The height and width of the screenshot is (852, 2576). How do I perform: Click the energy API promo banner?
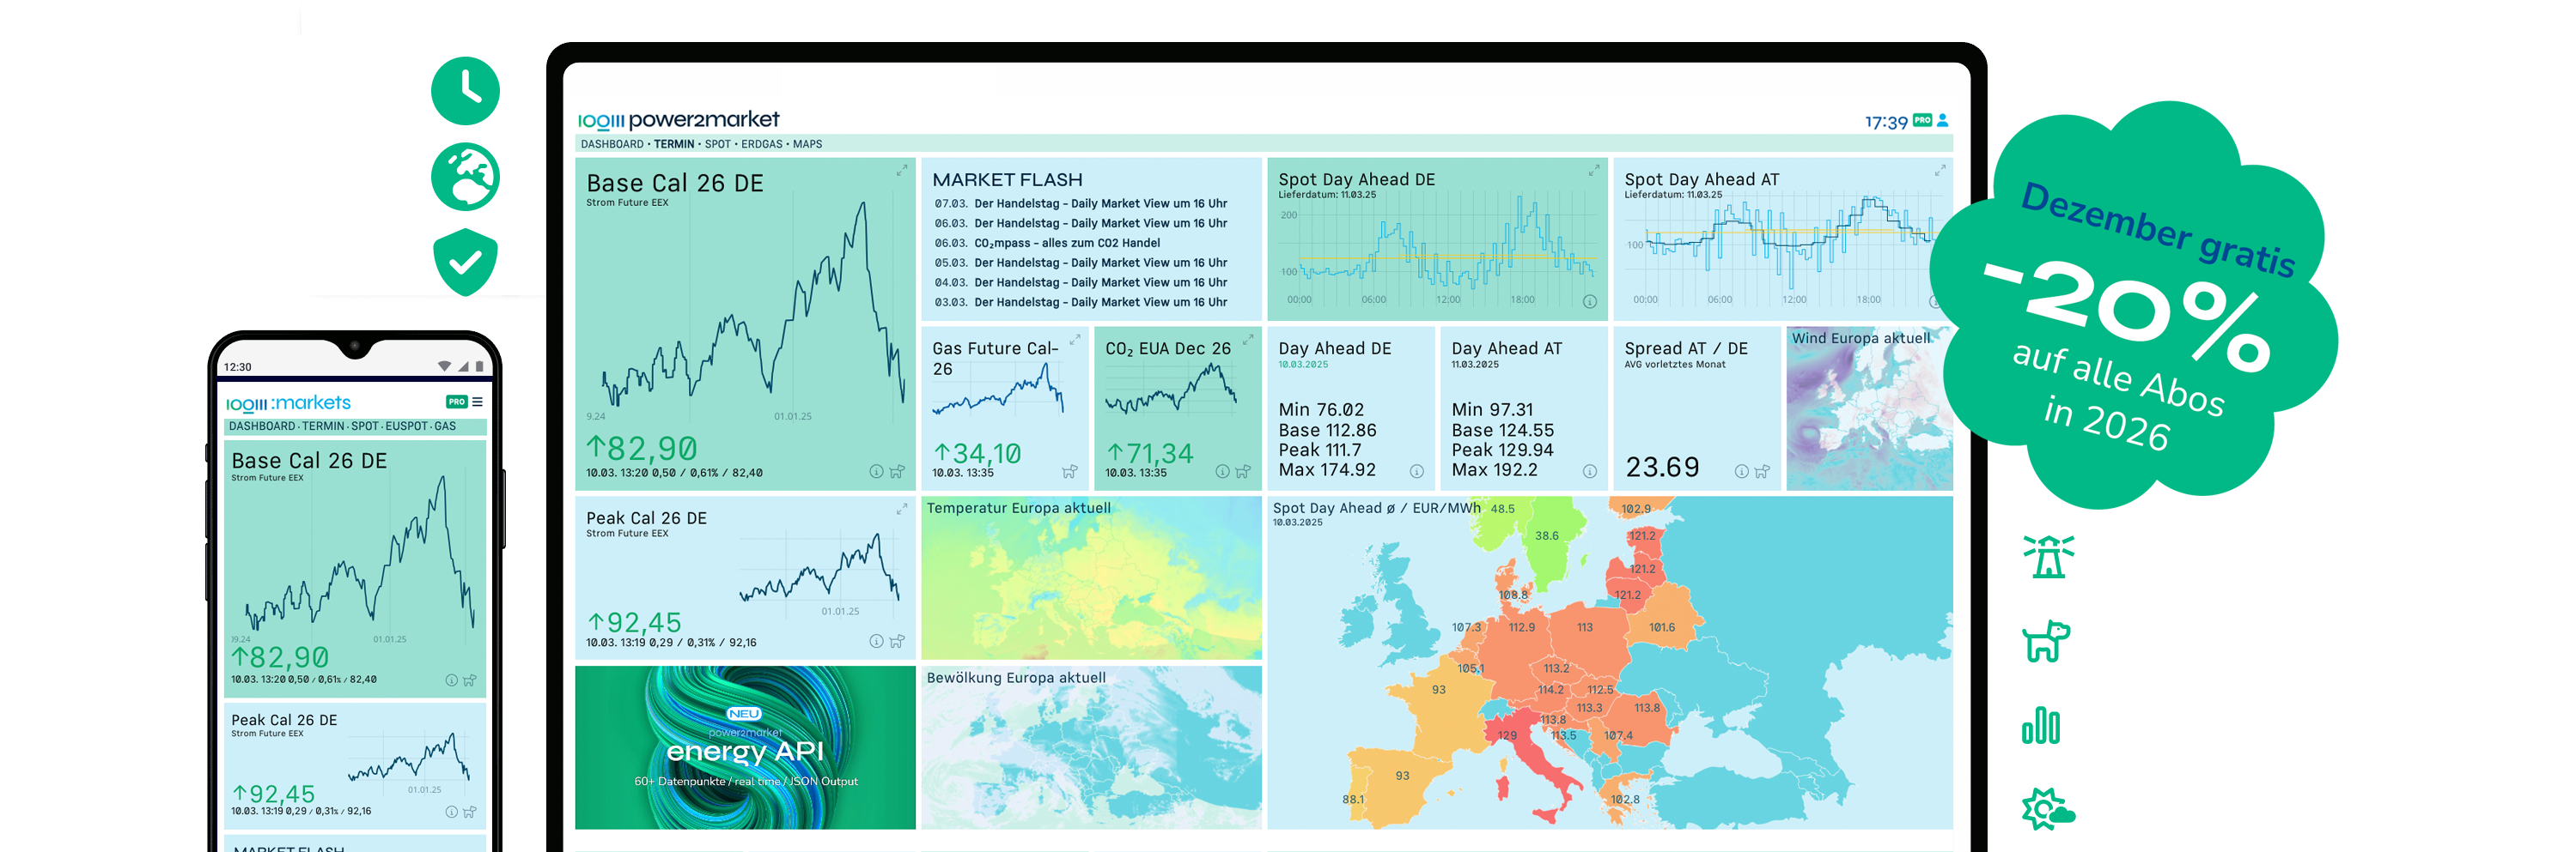pyautogui.click(x=745, y=747)
